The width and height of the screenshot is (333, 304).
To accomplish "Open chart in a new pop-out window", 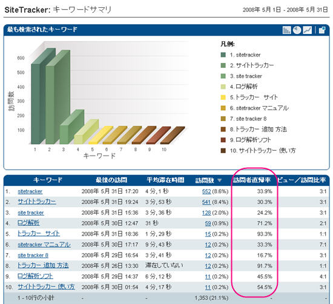I will [x=322, y=30].
